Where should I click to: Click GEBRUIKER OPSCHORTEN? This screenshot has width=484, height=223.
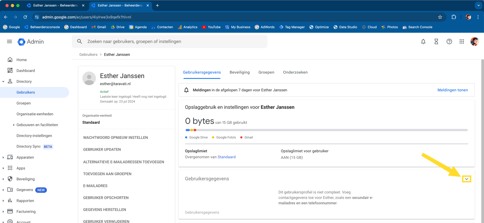pyautogui.click(x=106, y=198)
